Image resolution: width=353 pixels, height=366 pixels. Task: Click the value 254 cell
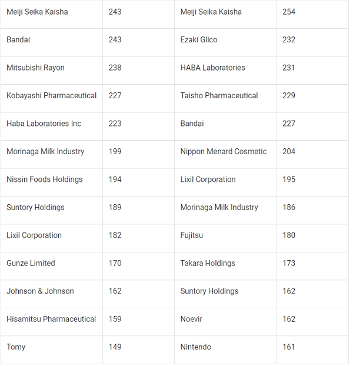[289, 12]
